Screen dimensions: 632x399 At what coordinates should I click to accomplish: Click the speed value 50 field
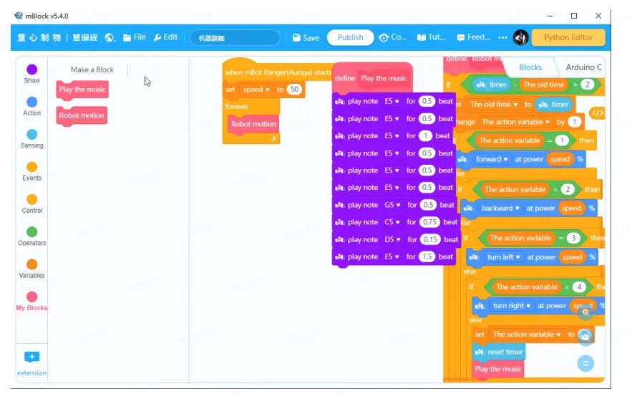click(295, 90)
